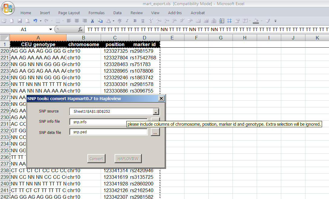Create a new blank workbook icon
Image resolution: width=329 pixels, height=199 pixels.
point(12,21)
